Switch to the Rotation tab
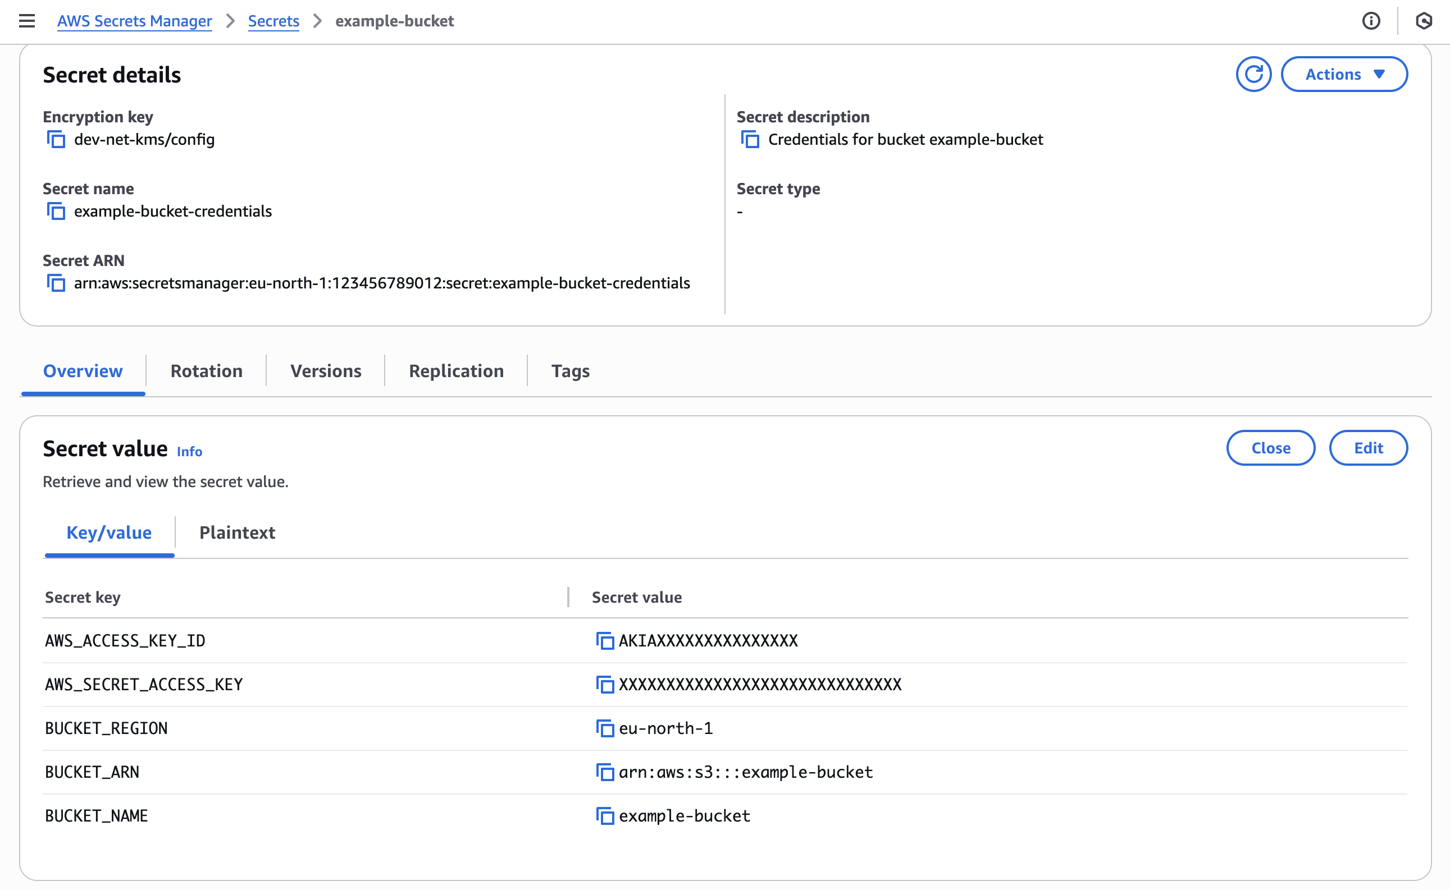 (206, 371)
